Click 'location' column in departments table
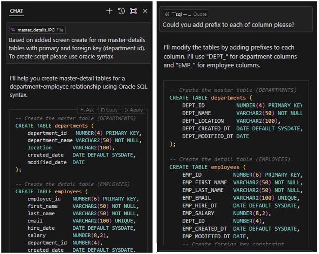 pyautogui.click(x=40, y=148)
